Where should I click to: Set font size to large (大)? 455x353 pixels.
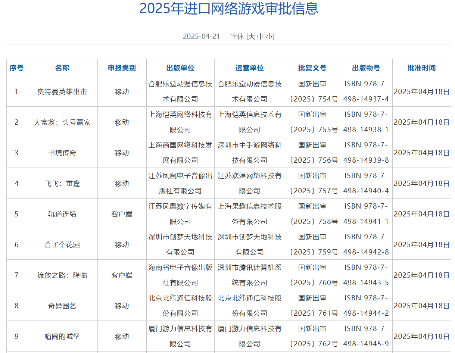[x=252, y=36]
